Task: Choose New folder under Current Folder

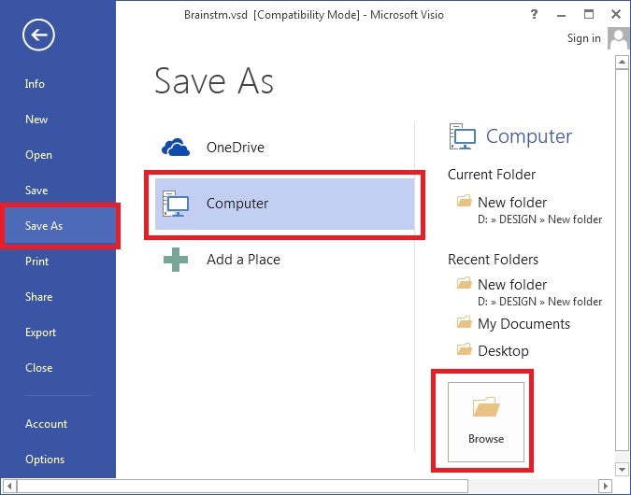Action: pyautogui.click(x=512, y=203)
